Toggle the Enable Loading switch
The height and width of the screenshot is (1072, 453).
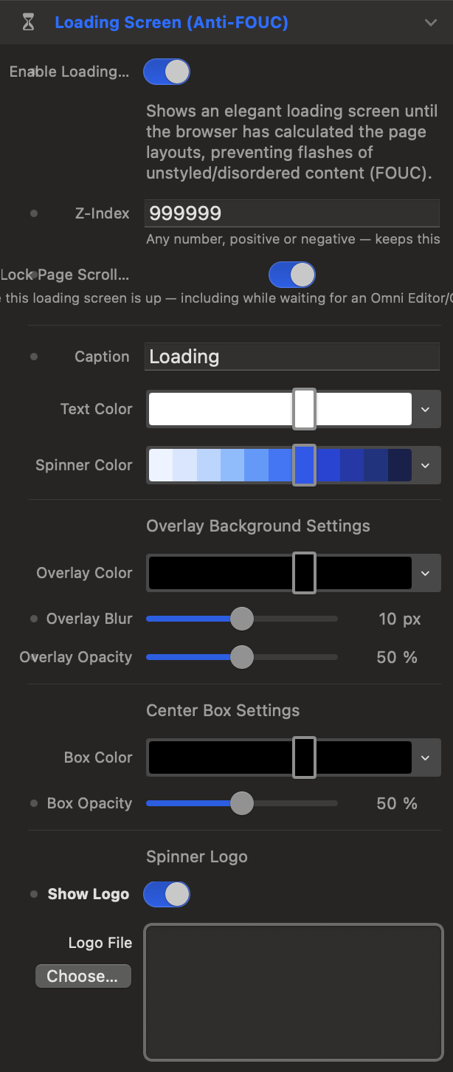pos(167,72)
